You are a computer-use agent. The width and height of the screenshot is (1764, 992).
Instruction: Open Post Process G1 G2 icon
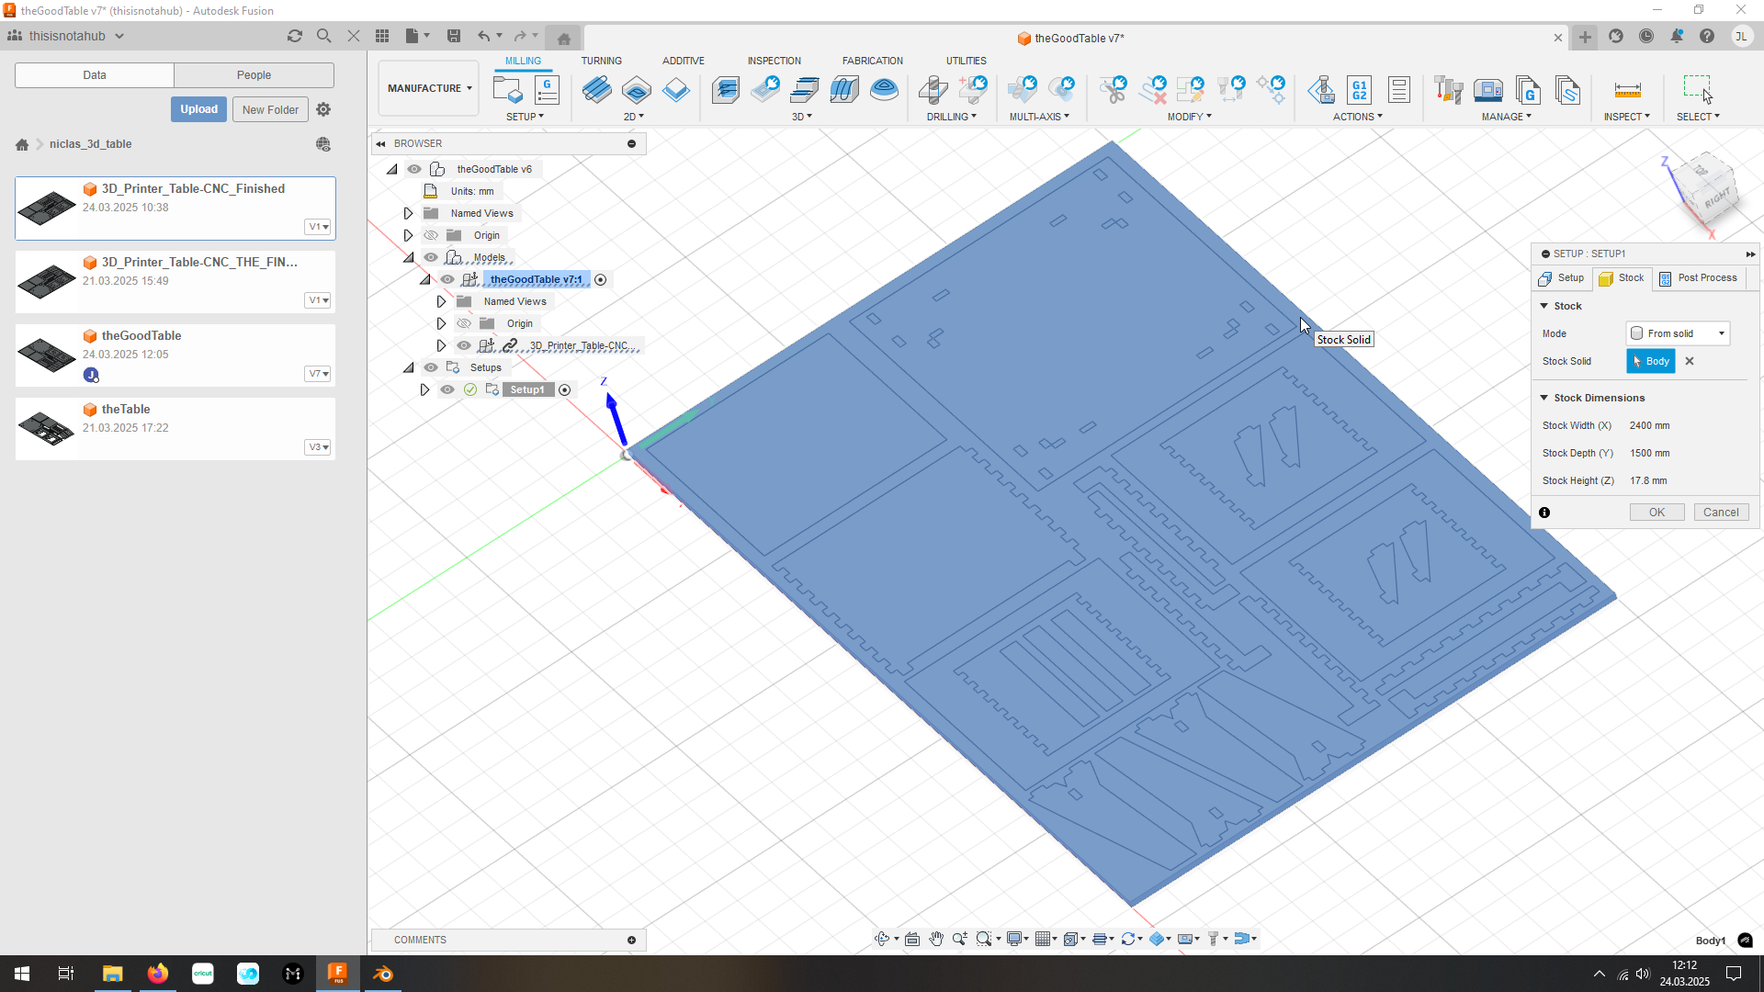[x=1360, y=90]
